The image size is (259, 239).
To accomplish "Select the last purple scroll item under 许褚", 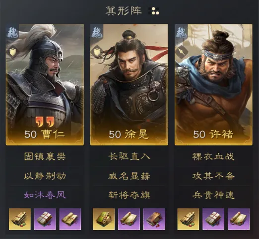I will point(239,219).
